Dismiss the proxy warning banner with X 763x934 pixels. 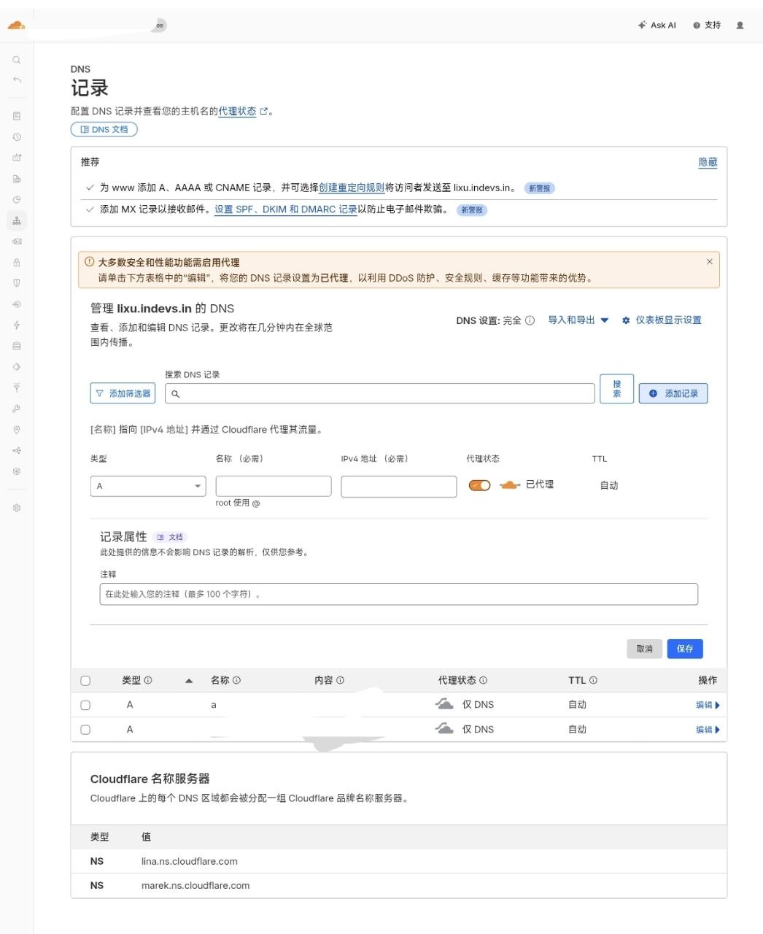[710, 261]
